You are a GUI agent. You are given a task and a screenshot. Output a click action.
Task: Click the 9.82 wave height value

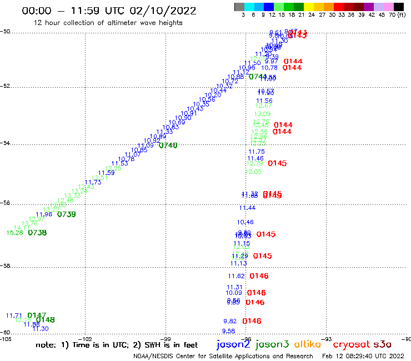pyautogui.click(x=230, y=321)
